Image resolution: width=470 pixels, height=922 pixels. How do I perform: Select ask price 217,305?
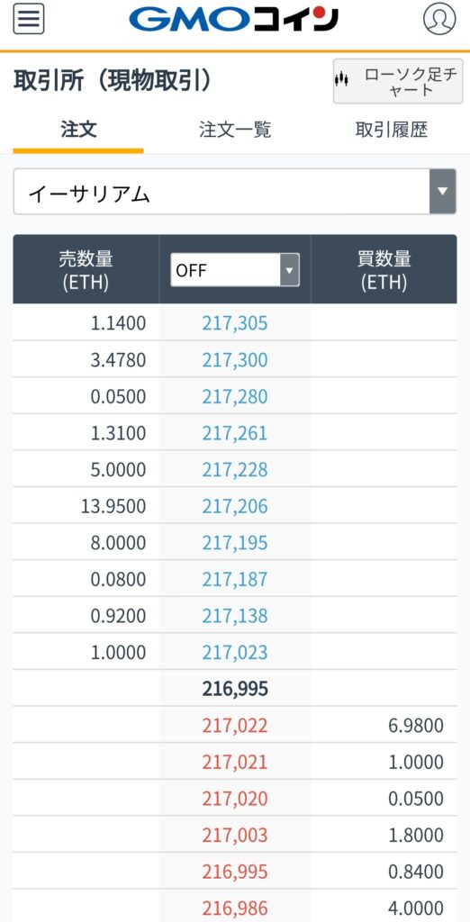point(235,323)
